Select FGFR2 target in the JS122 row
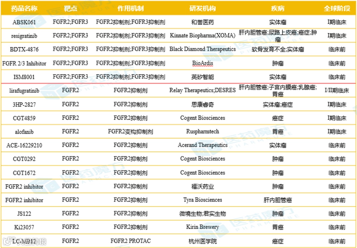This screenshot has height=248, width=357. pyautogui.click(x=70, y=213)
